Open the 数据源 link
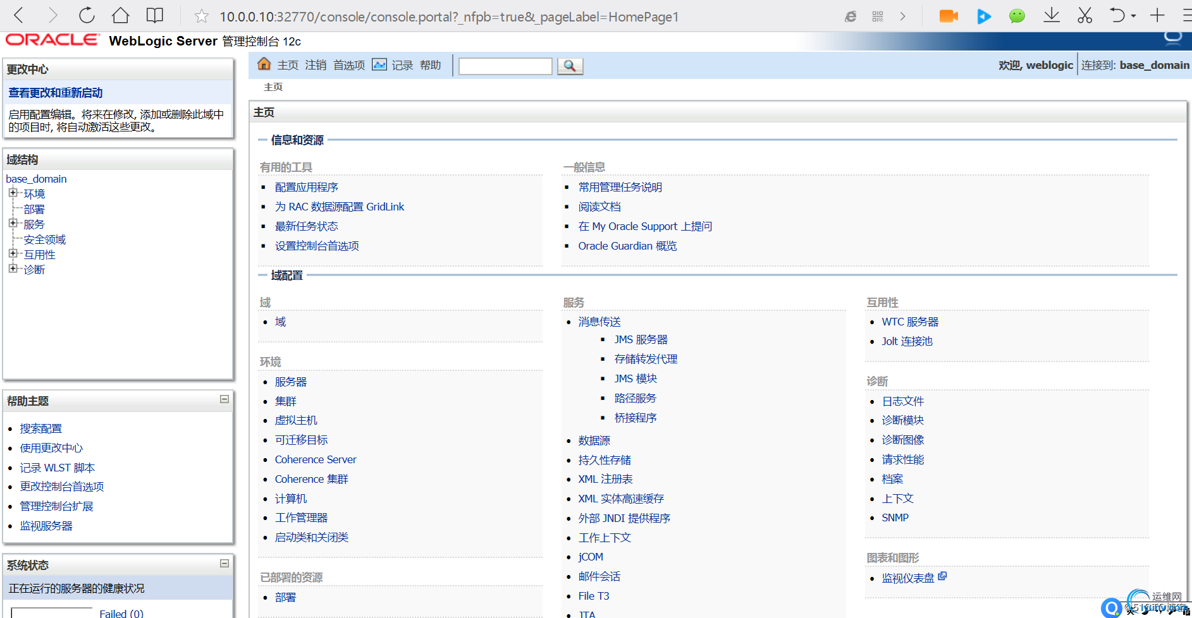 coord(594,440)
